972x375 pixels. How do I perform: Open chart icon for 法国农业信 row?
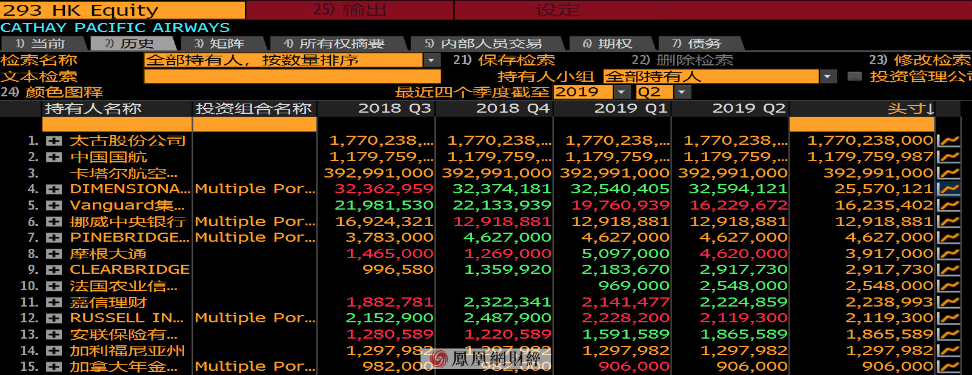click(x=948, y=286)
